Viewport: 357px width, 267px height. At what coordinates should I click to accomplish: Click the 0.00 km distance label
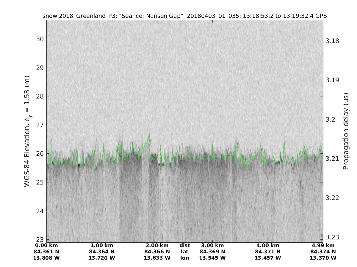coord(46,245)
